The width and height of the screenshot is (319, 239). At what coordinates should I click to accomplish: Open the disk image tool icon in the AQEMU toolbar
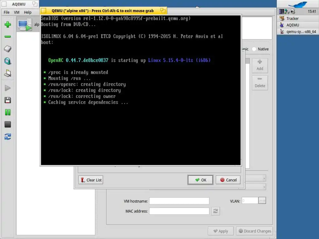8,49
